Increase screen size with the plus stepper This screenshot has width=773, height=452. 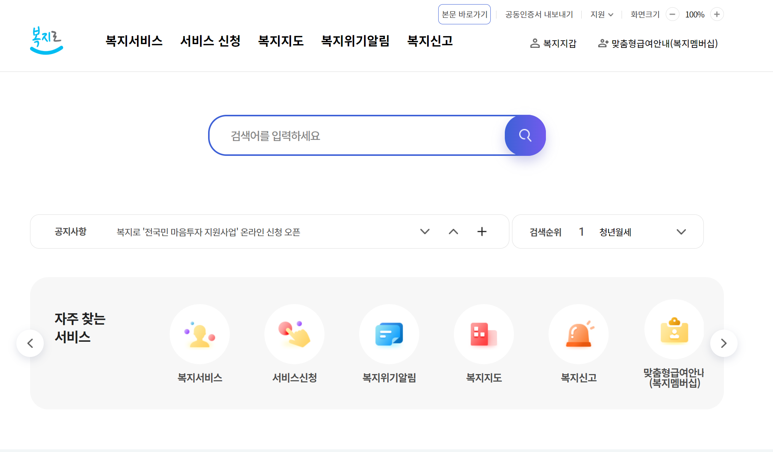717,14
